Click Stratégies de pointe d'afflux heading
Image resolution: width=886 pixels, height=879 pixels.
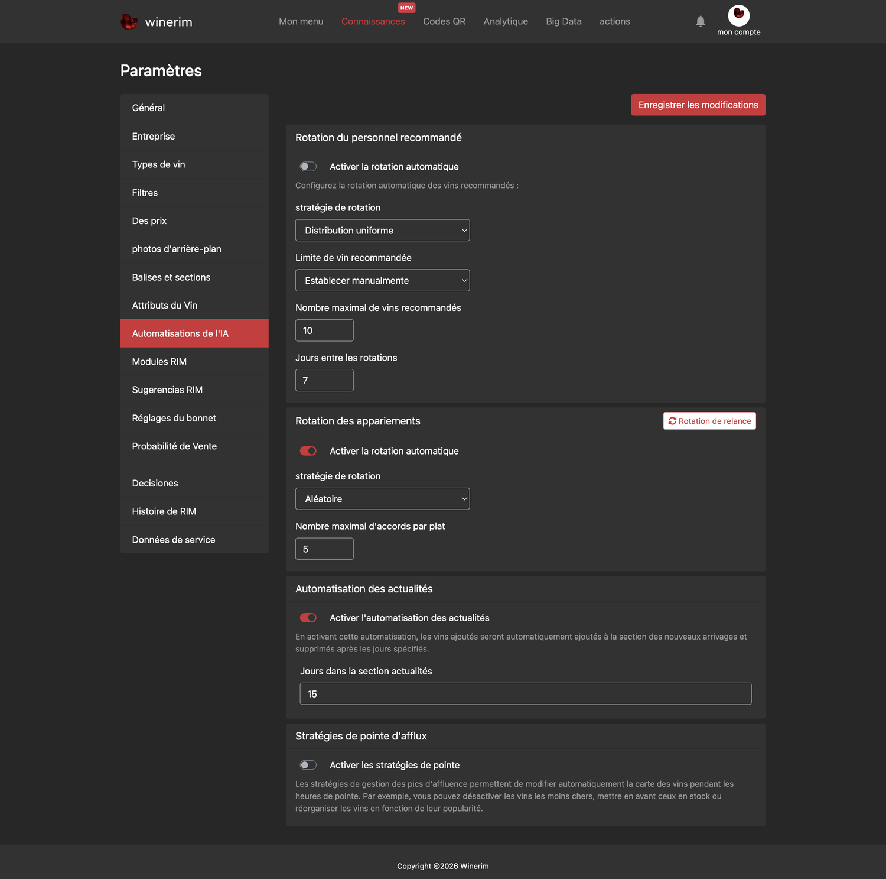(x=361, y=736)
